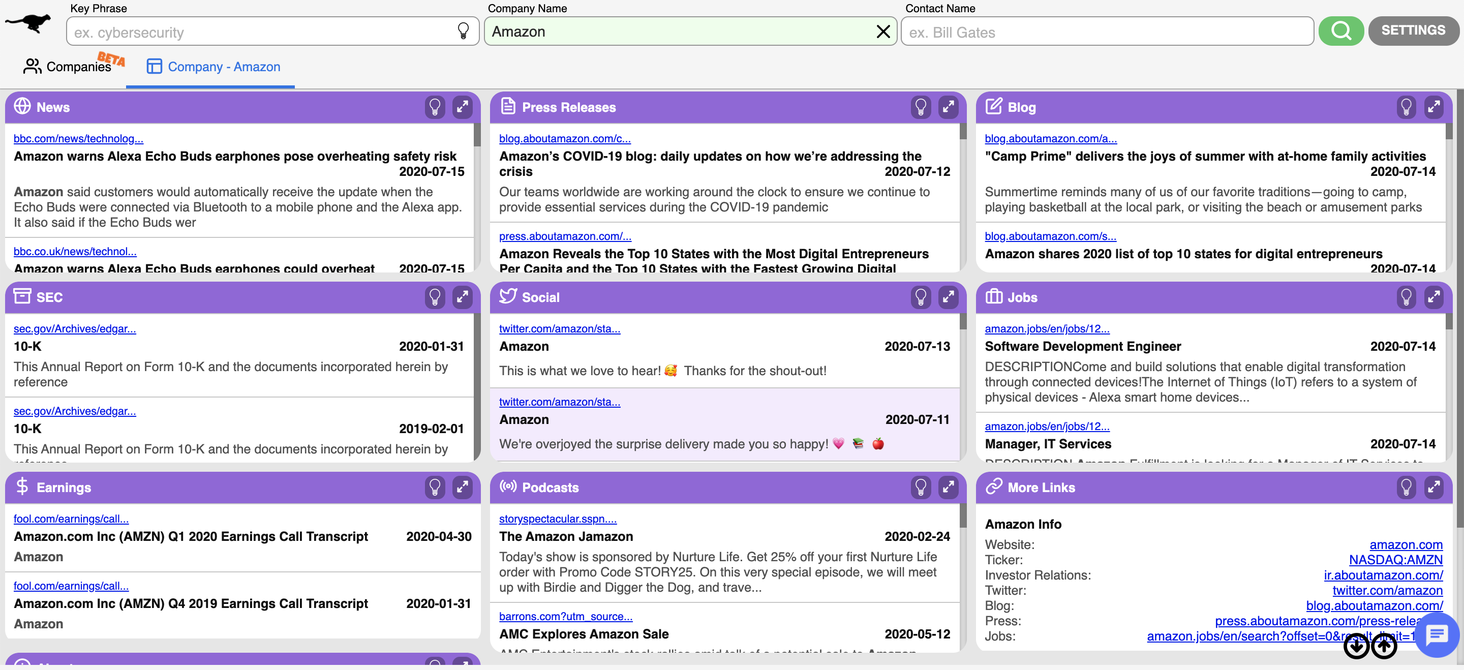
Task: Expand the Press Releases panel
Action: click(948, 107)
